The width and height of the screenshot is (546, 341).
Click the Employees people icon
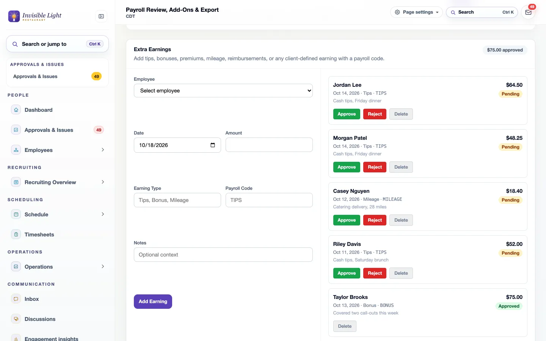(16, 150)
